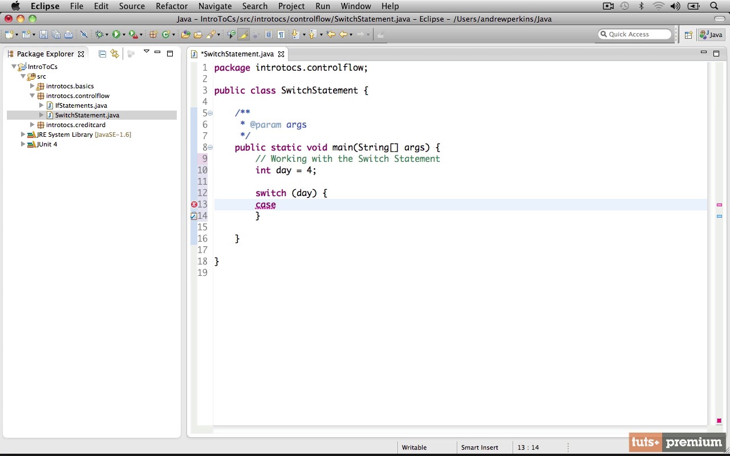Click the Debug bug icon in toolbar
Screen dimensions: 730x456
[99, 35]
